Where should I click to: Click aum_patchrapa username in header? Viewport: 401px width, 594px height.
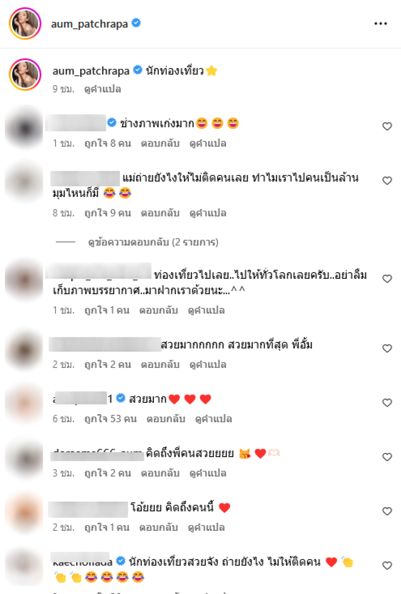89,24
